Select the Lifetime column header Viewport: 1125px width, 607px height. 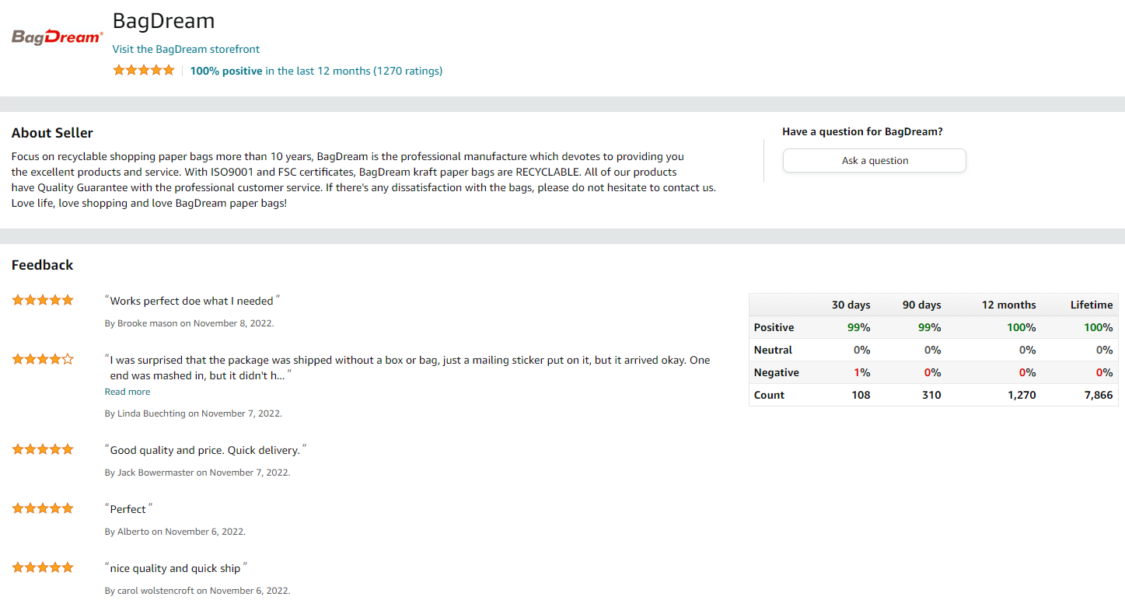(x=1092, y=305)
